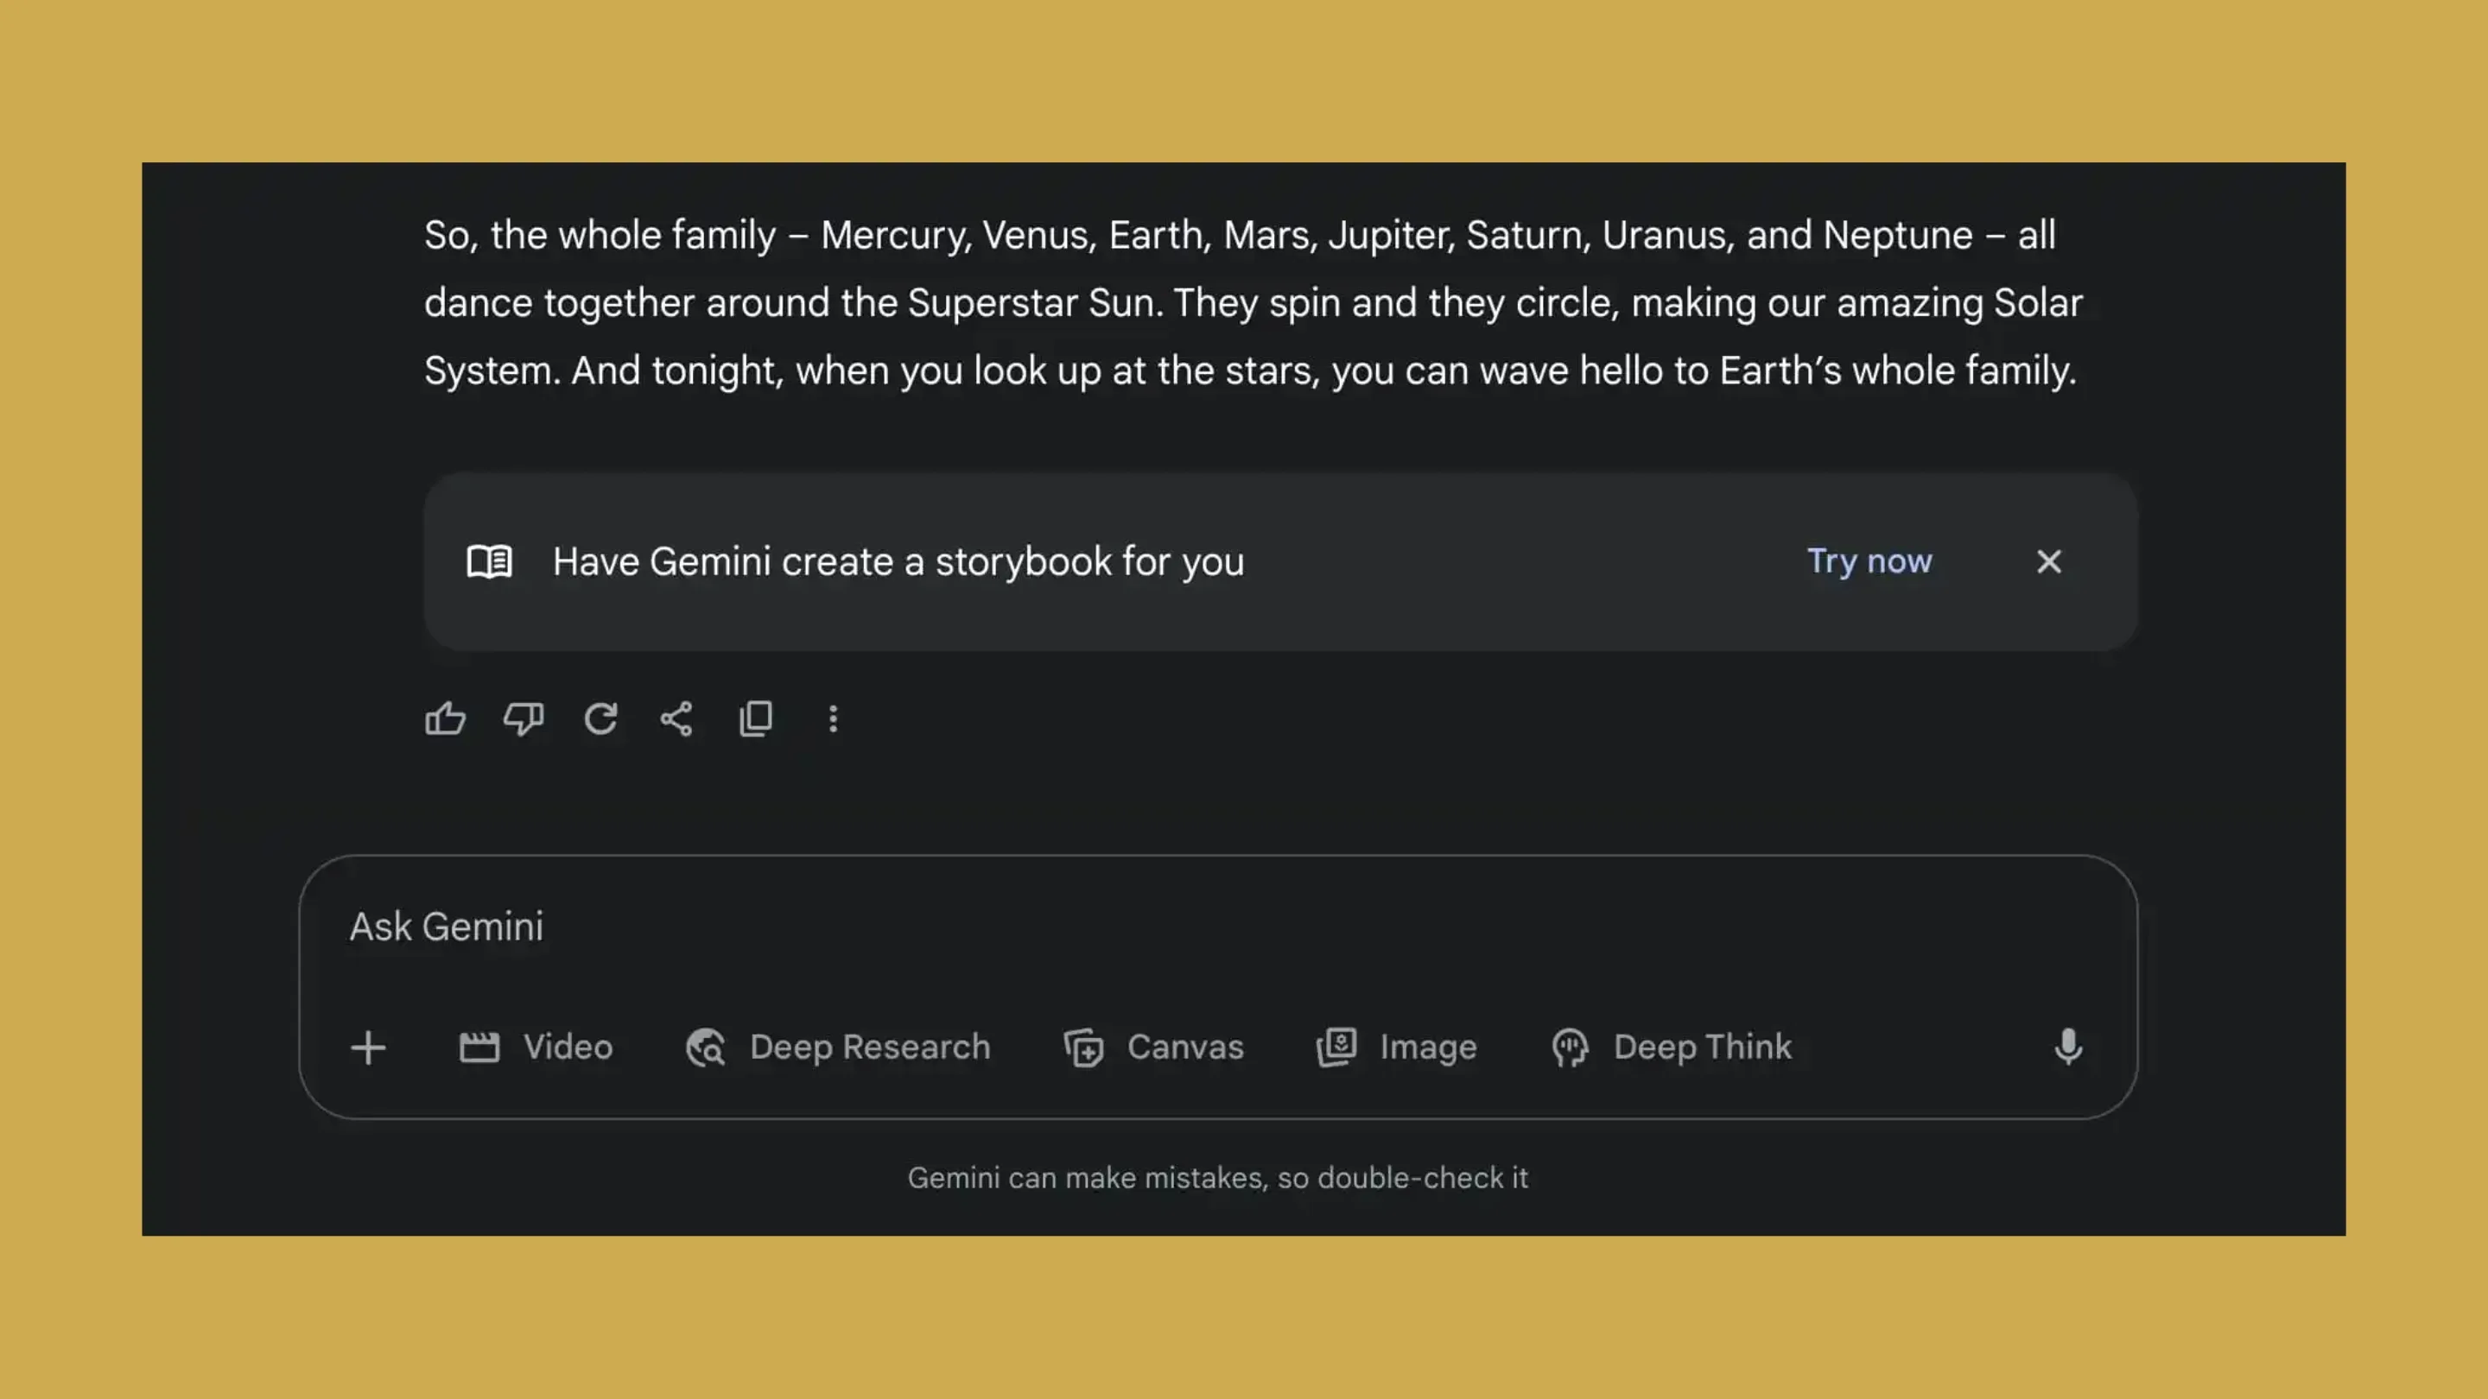This screenshot has height=1399, width=2488.
Task: Click the storybook book icon
Action: [x=490, y=562]
